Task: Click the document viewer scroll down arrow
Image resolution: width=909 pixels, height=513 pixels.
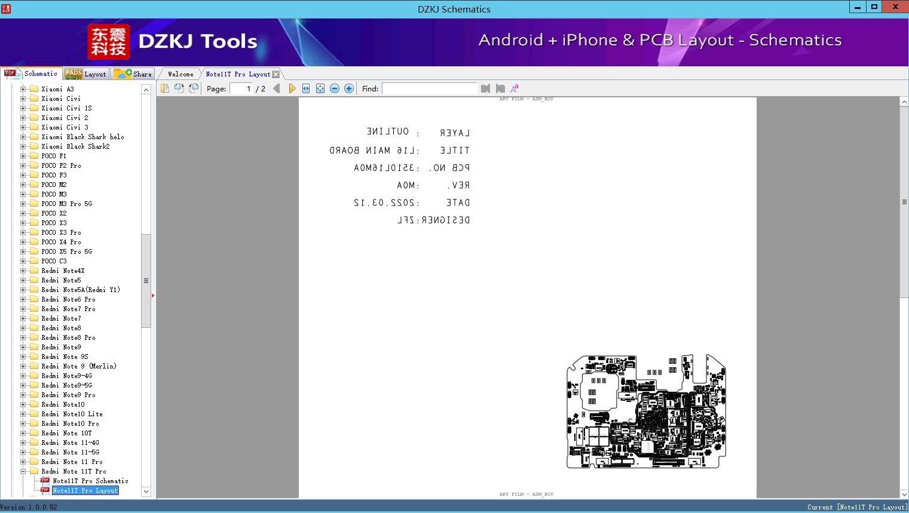Action: coord(904,494)
